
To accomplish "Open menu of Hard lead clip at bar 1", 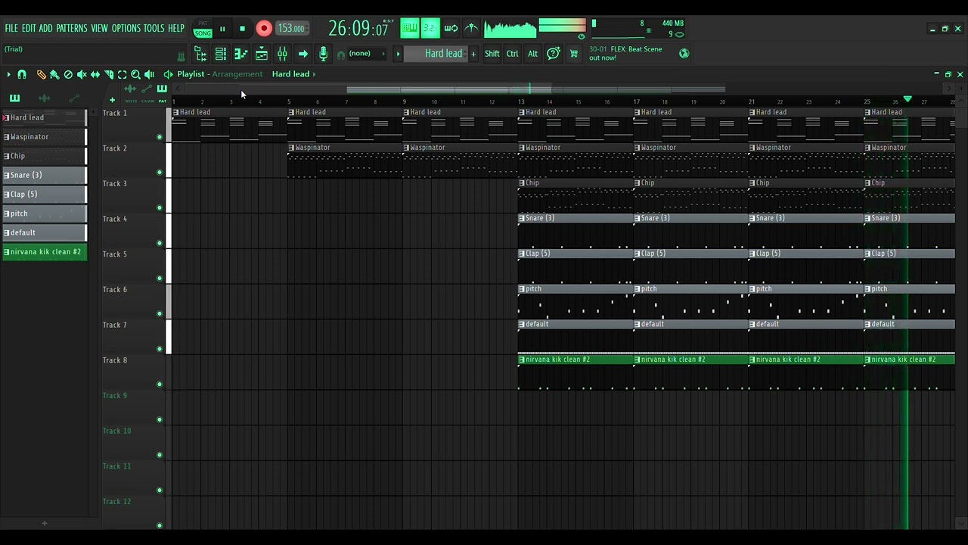I will pos(176,112).
